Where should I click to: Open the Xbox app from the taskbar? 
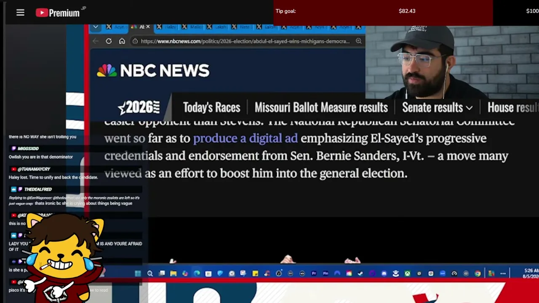coord(407,274)
